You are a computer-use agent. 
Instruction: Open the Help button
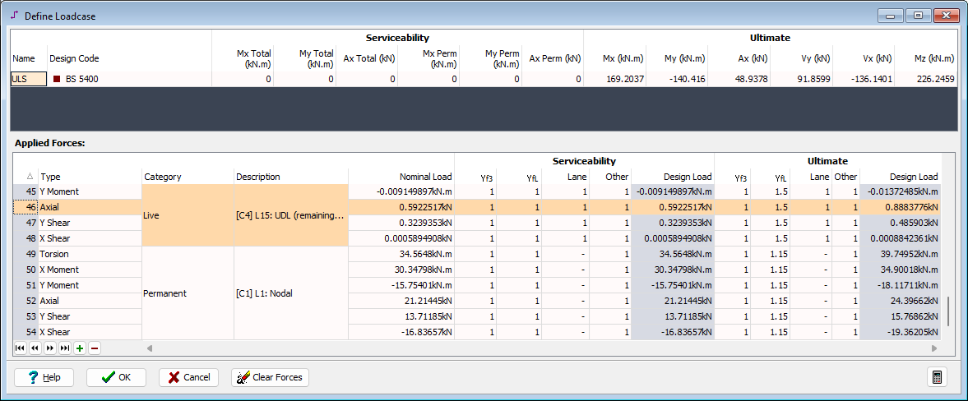pos(44,377)
